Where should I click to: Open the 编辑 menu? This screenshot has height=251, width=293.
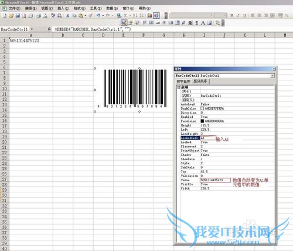click(x=30, y=8)
